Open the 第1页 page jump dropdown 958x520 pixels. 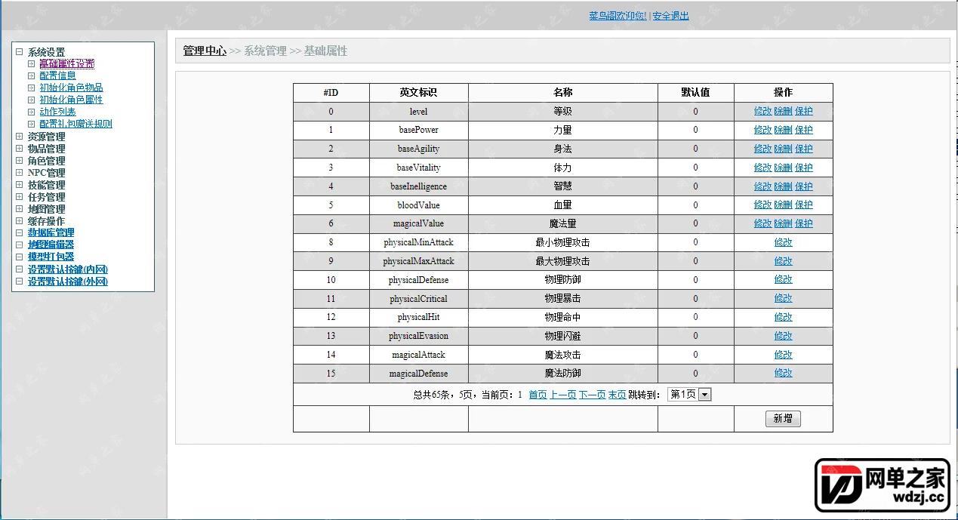[689, 394]
